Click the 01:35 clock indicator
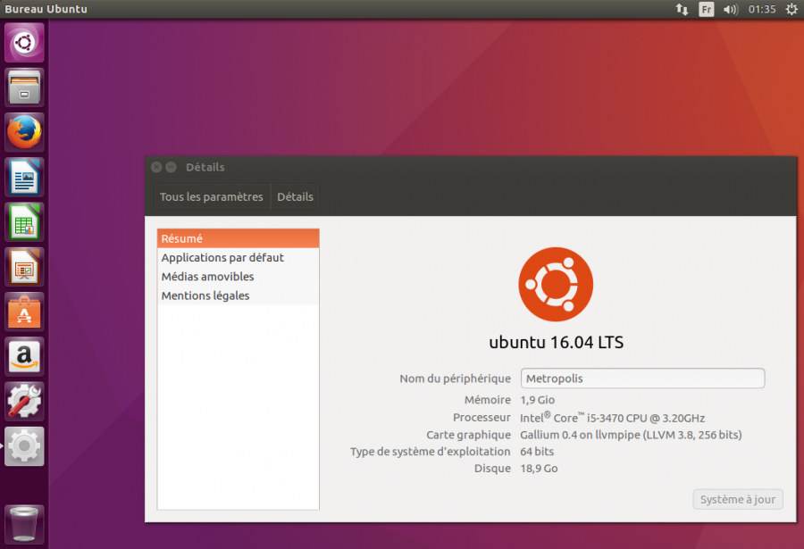Viewport: 804px width, 549px height. tap(762, 9)
